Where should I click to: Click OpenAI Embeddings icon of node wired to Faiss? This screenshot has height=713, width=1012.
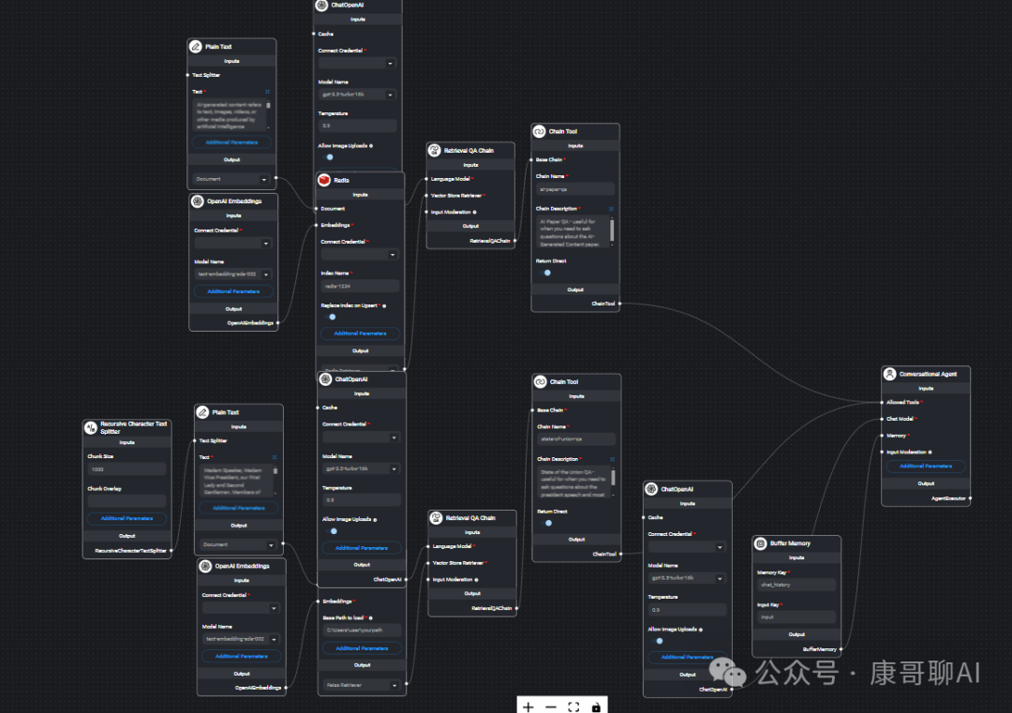click(205, 566)
